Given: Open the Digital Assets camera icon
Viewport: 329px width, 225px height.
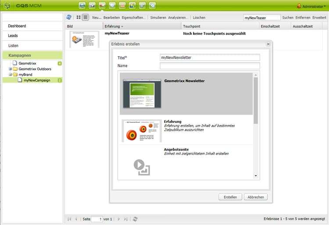Looking at the screenshot, I should click(x=92, y=5).
